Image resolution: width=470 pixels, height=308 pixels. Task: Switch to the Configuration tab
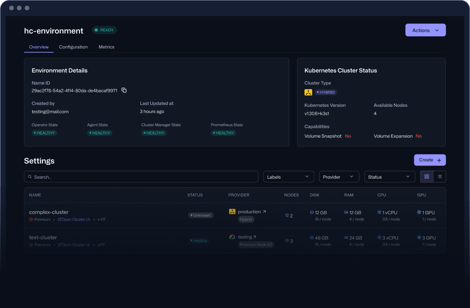click(73, 47)
